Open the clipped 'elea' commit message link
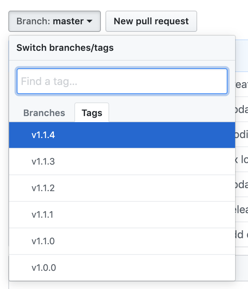 242,209
